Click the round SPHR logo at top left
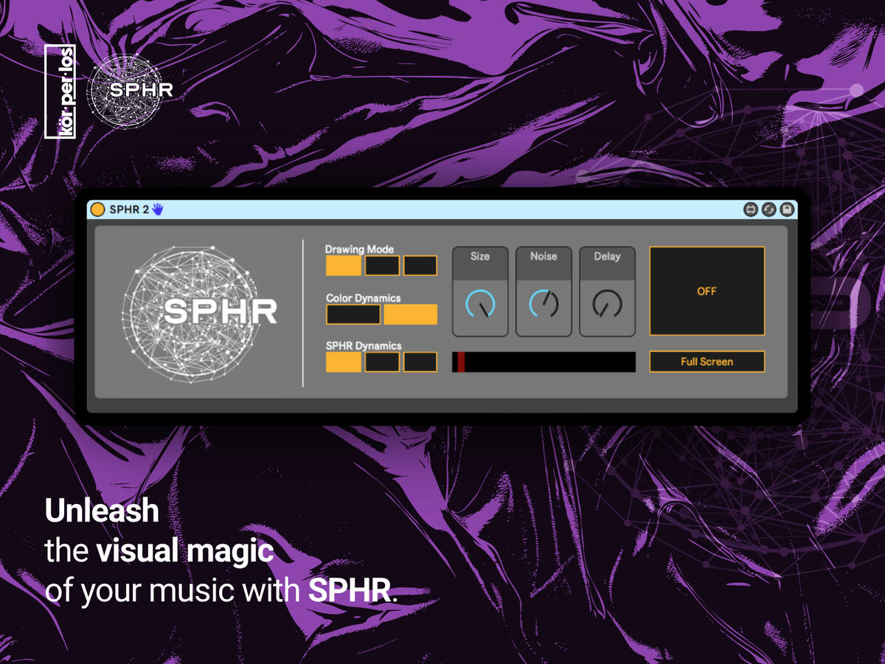 pos(130,91)
